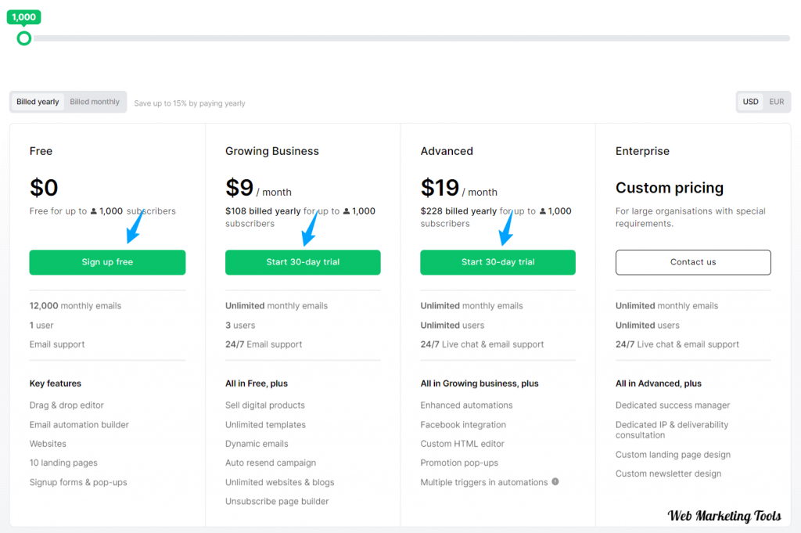
Task: Switch to Billed monthly pricing
Action: pos(95,102)
